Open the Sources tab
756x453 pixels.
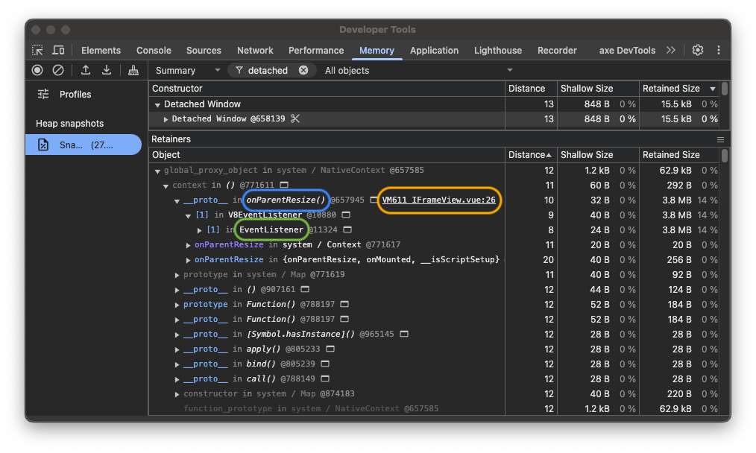pyautogui.click(x=204, y=50)
